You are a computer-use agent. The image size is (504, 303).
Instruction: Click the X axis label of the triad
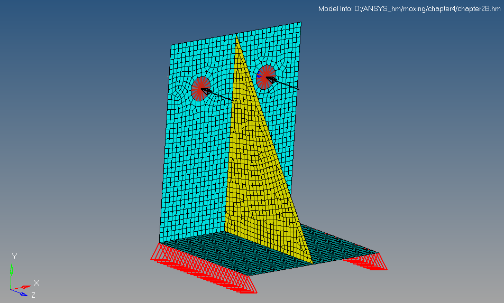36,283
